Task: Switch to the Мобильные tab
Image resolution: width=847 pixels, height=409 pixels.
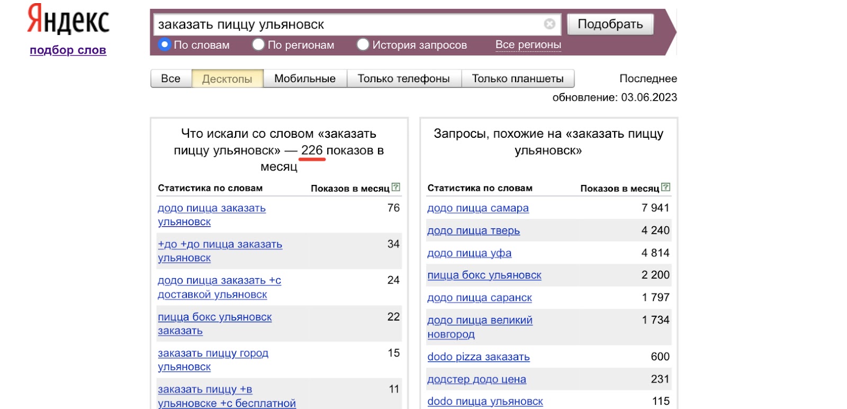Action: pyautogui.click(x=305, y=78)
